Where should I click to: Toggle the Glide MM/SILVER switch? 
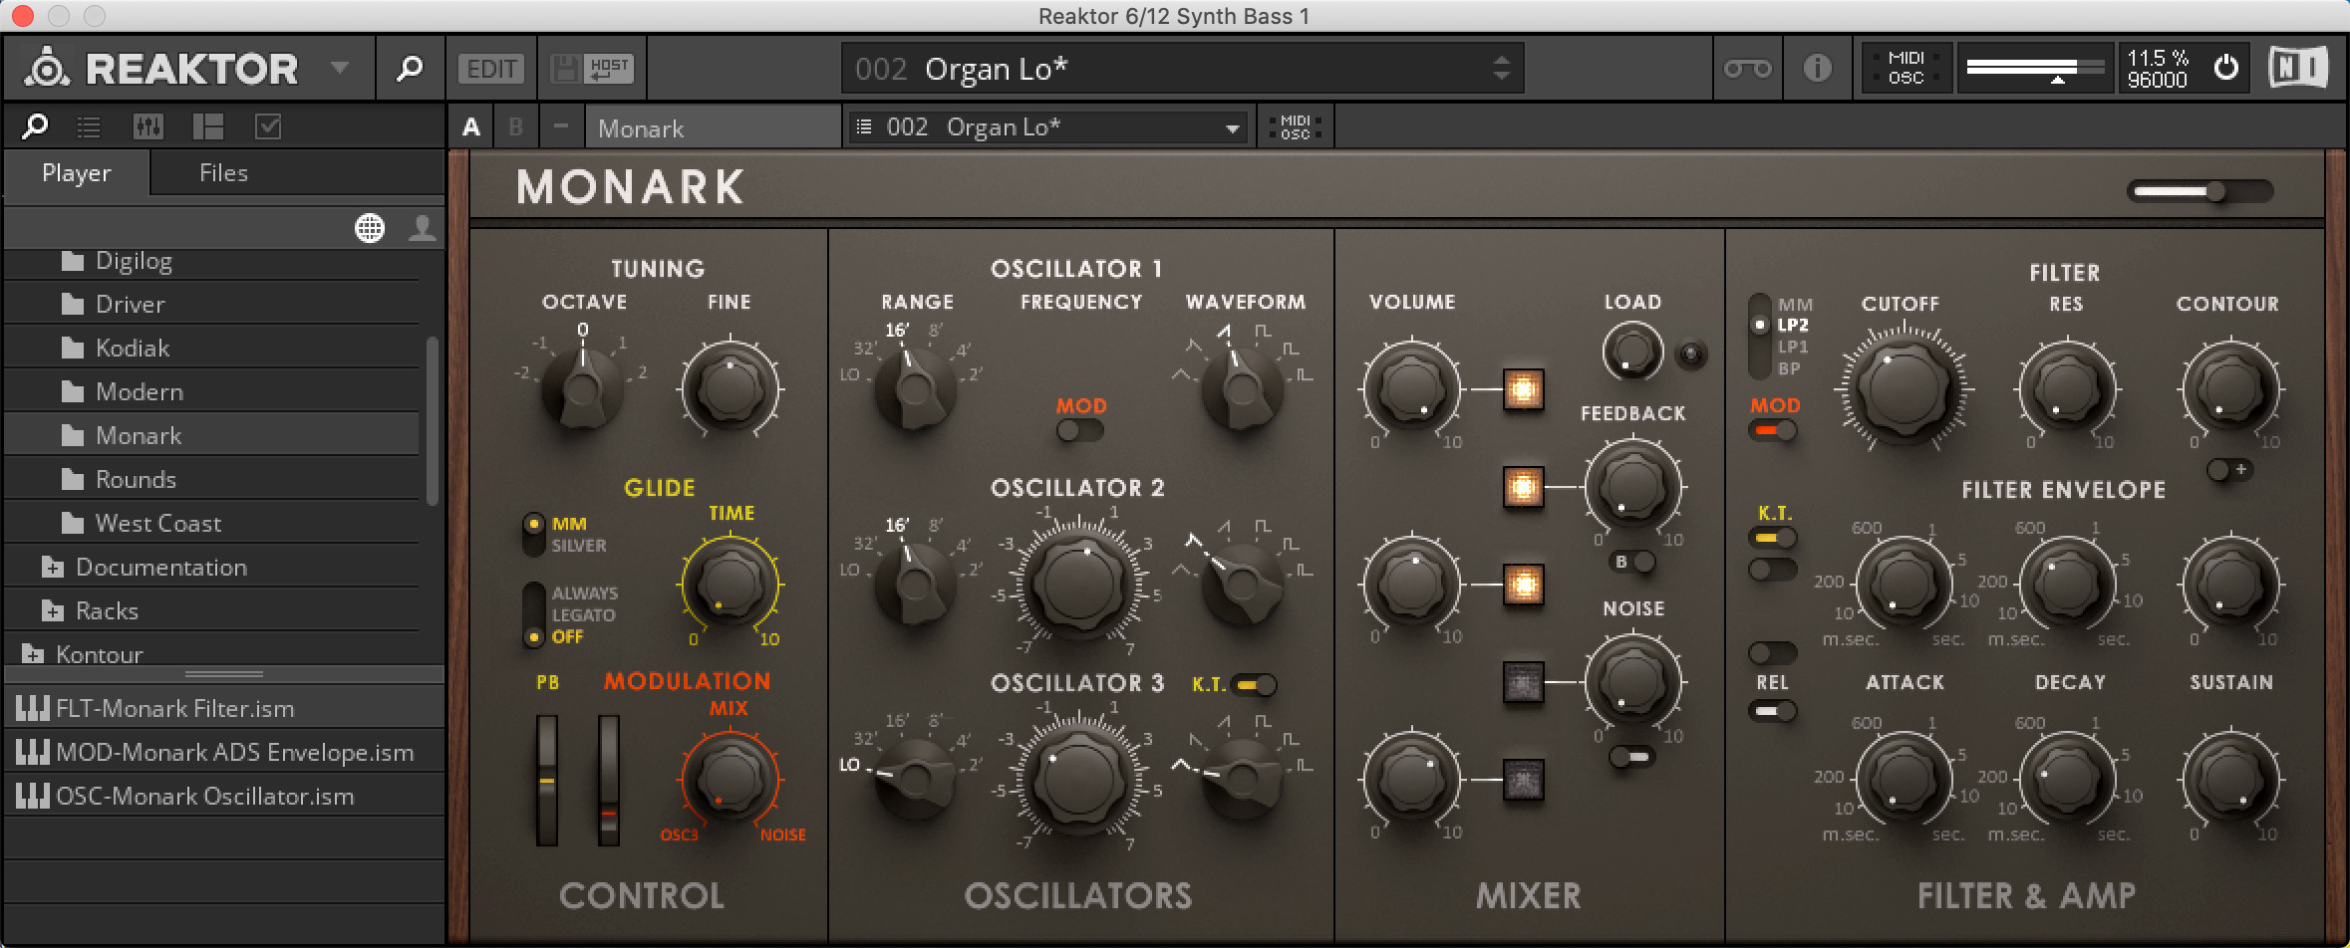pos(534,534)
